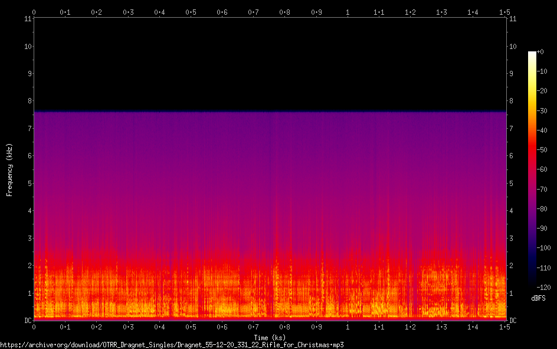The height and width of the screenshot is (349, 557).
Task: Click the 0.5 tick on the bottom time axis
Action: [x=191, y=327]
